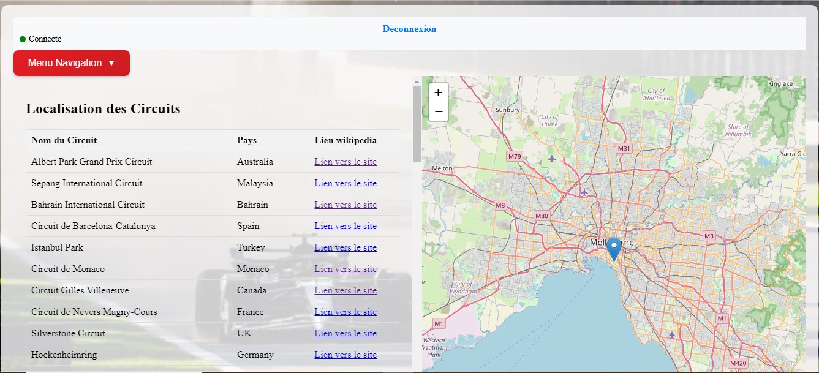Click the M3 highway label on map
Image resolution: width=819 pixels, height=373 pixels.
pos(709,236)
